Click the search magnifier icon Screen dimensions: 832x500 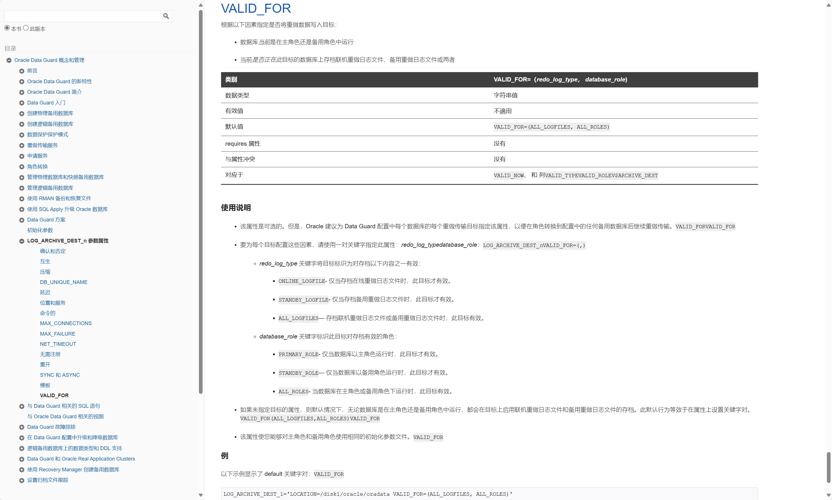166,16
